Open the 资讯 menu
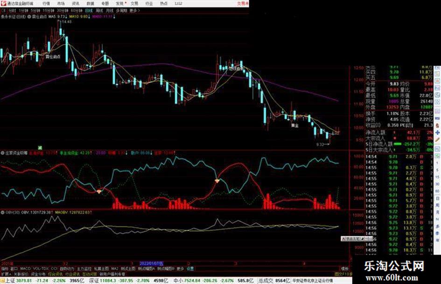The width and height of the screenshot is (441, 284). coord(76,3)
